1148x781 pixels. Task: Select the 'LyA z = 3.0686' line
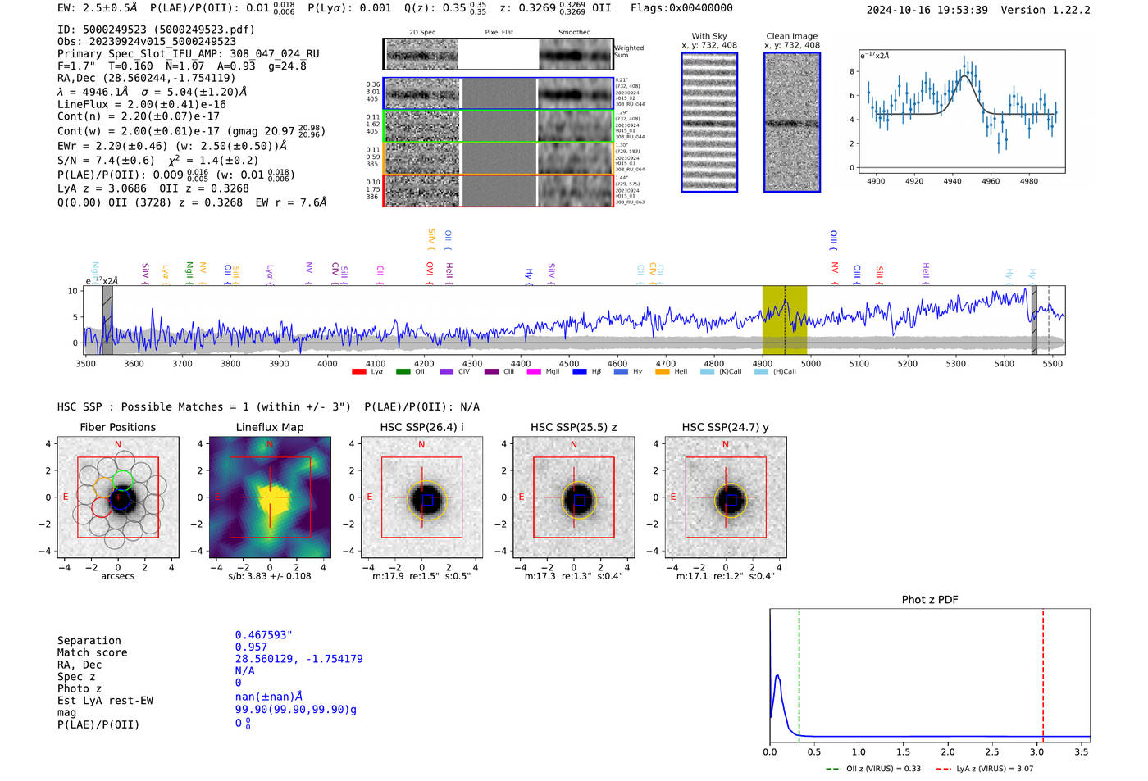98,188
